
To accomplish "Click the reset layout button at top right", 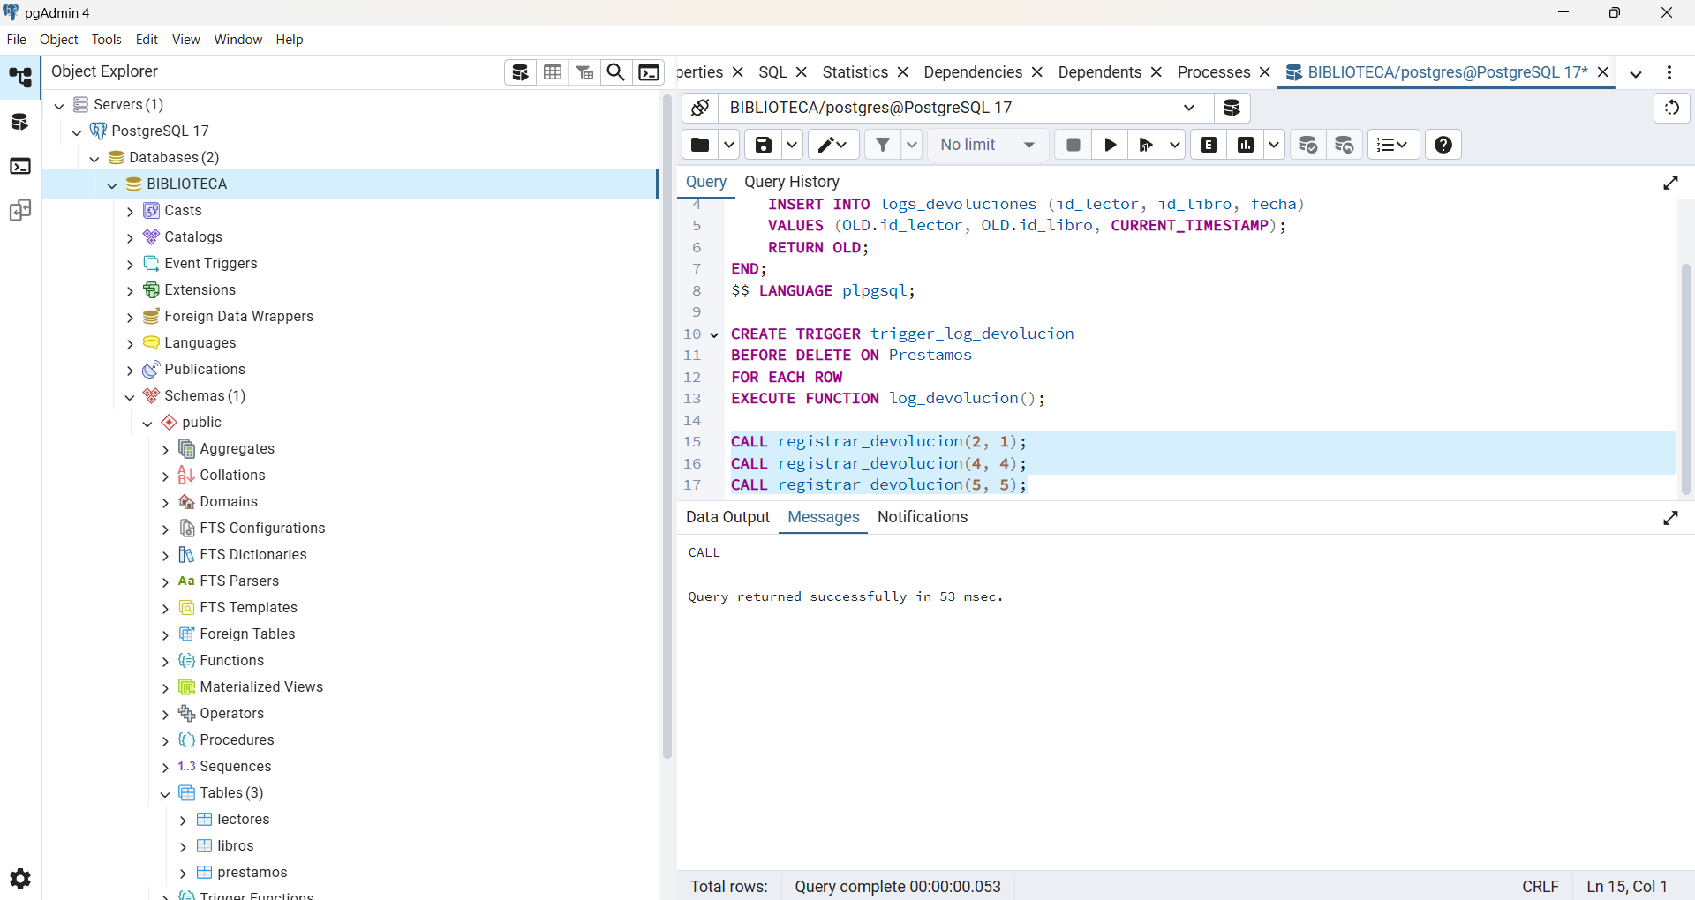I will pos(1672,108).
